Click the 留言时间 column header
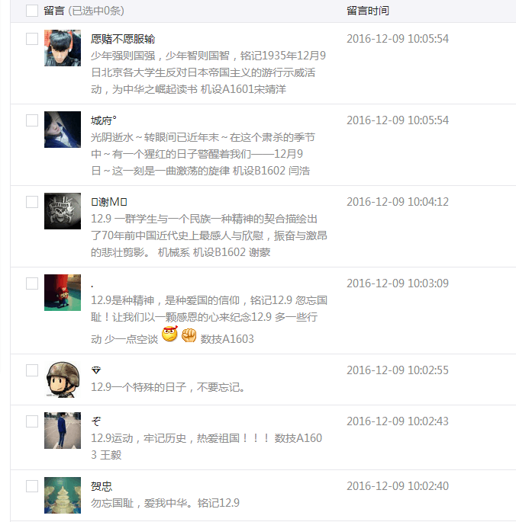This screenshot has width=516, height=522. 368,11
